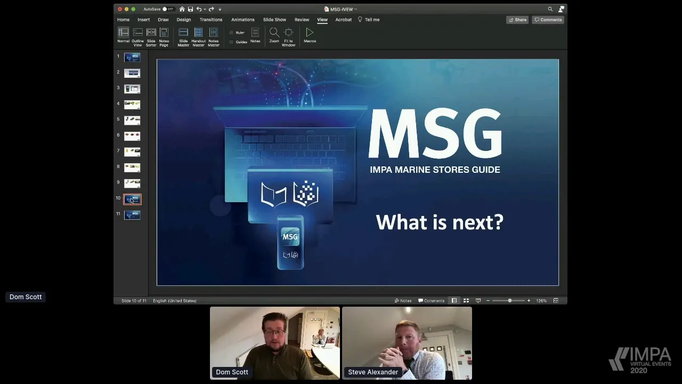Switch to Notes Page view

164,36
